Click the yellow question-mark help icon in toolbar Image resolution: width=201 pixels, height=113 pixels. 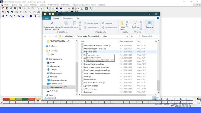tap(47, 8)
